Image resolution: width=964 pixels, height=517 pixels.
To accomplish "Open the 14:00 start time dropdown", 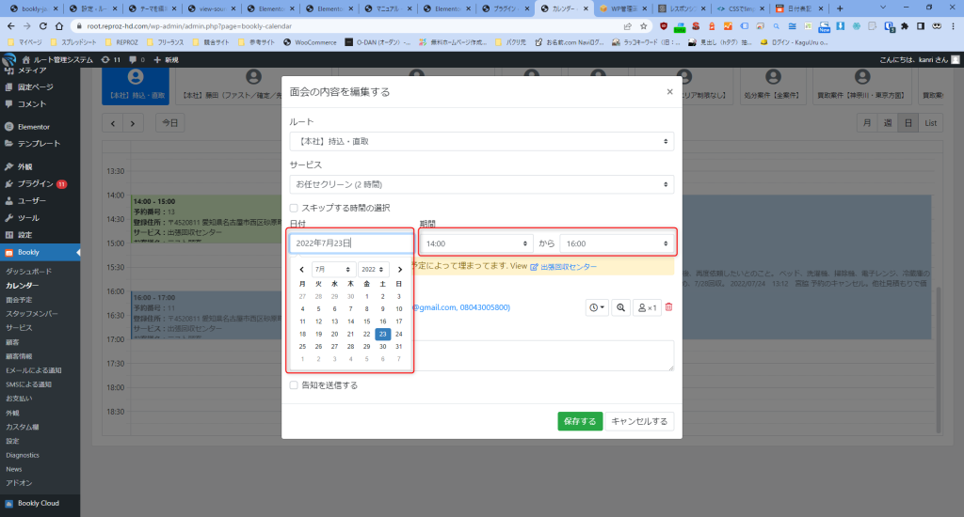I will coord(476,243).
